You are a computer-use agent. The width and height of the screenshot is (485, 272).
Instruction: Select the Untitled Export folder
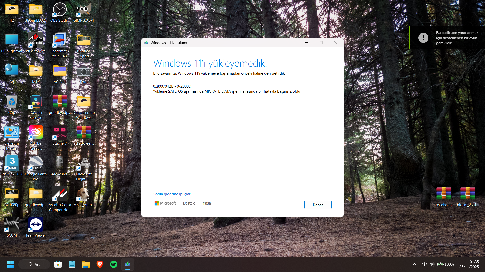pos(84,40)
